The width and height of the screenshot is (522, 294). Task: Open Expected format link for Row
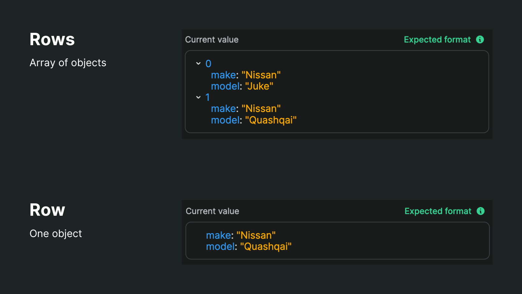tap(438, 211)
